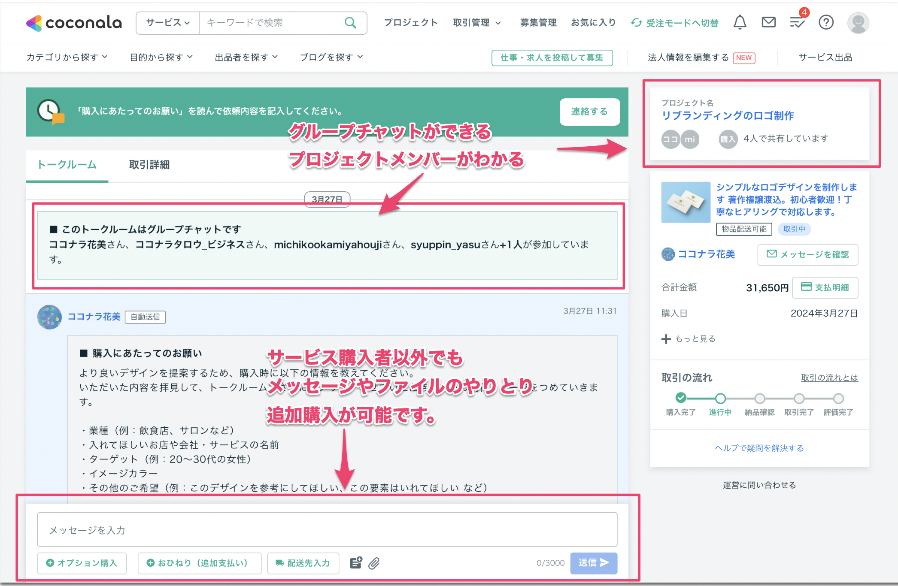Click the paperclip attach file icon

click(x=374, y=563)
